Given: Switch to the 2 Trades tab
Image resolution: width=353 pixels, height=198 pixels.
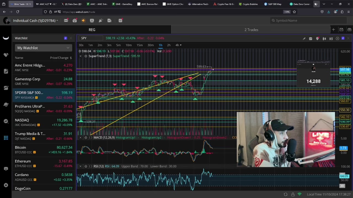Looking at the screenshot, I should (x=251, y=30).
